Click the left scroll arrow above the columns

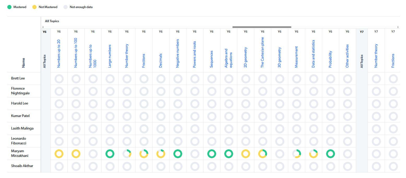tap(43, 27)
